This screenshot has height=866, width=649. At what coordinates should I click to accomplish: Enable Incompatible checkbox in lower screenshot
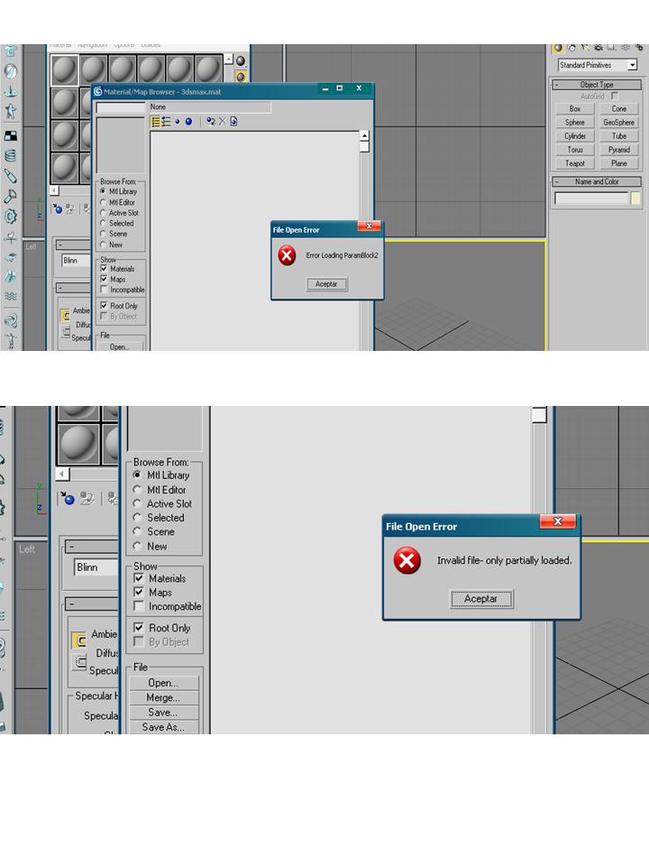point(139,606)
